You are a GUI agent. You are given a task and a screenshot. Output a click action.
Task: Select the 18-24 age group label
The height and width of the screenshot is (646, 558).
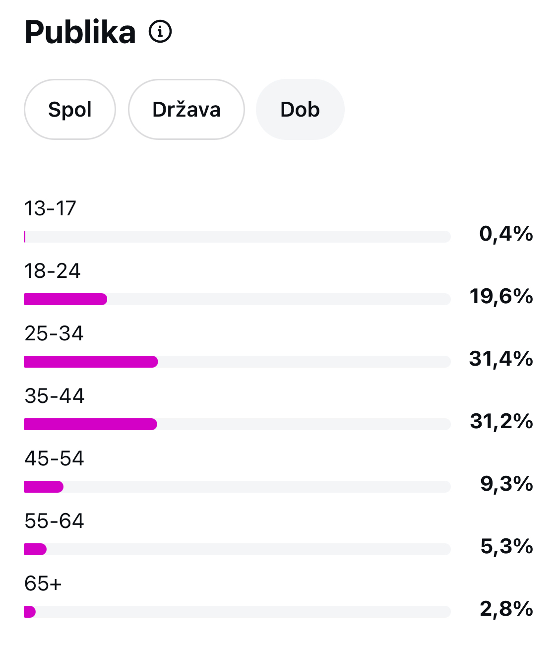point(52,271)
